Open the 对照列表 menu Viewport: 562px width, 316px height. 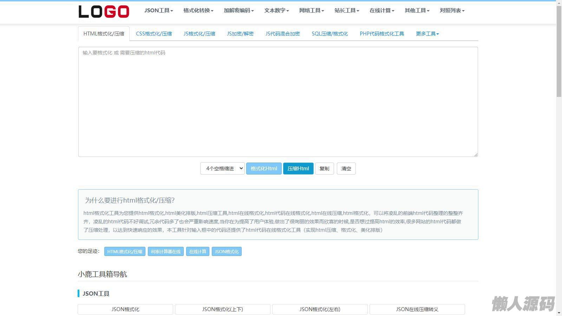pyautogui.click(x=452, y=11)
